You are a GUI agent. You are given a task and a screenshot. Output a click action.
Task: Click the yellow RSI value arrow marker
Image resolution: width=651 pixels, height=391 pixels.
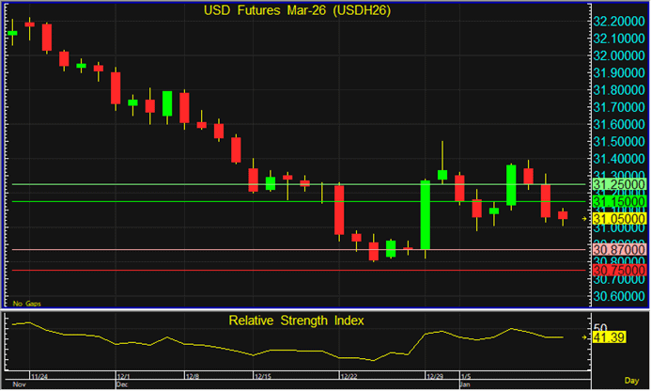pyautogui.click(x=585, y=336)
